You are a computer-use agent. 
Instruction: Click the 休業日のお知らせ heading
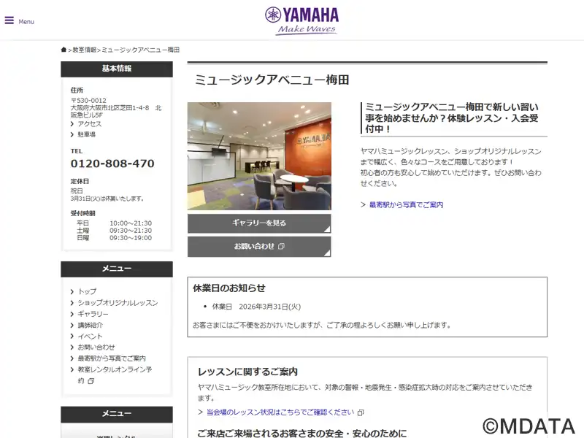(x=229, y=288)
